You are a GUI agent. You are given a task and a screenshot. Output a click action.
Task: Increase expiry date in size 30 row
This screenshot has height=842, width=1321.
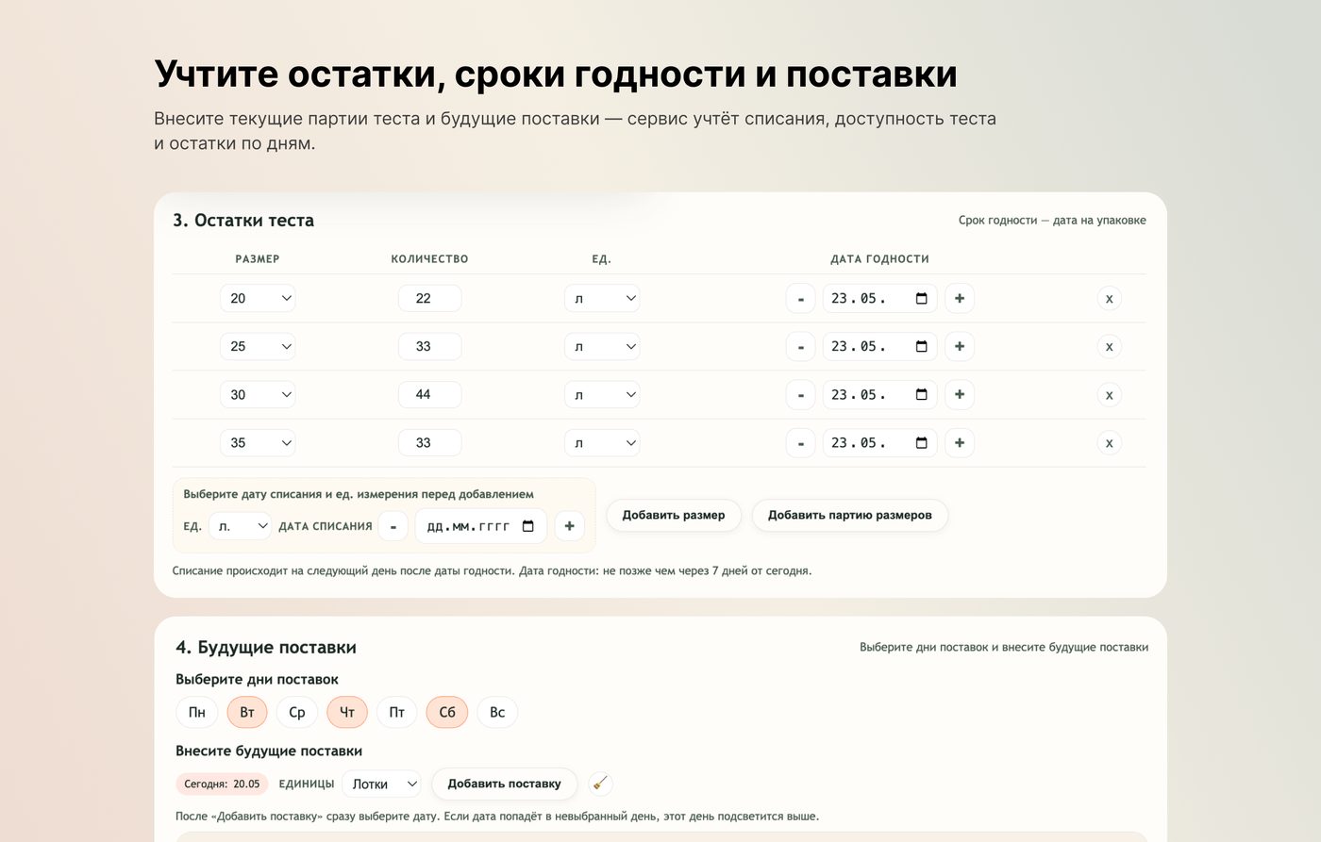(x=960, y=395)
